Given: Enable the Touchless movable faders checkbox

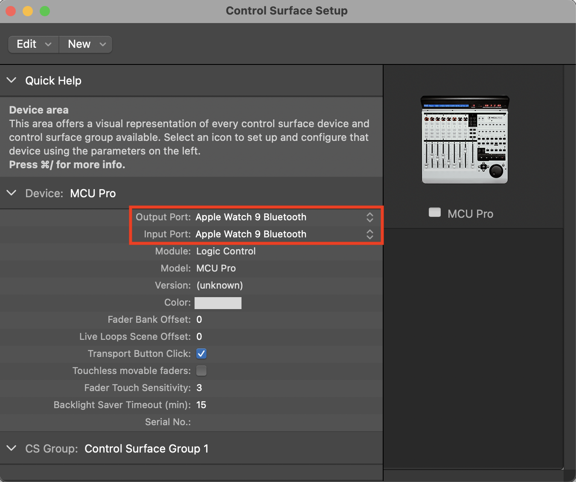Looking at the screenshot, I should [201, 371].
